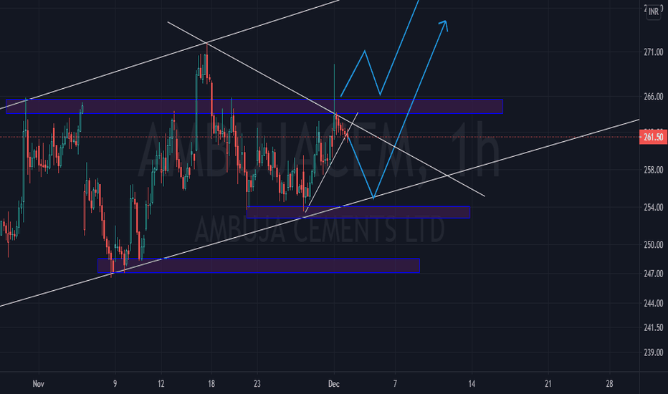
Task: Click the 23 date on time axis
Action: (x=257, y=384)
